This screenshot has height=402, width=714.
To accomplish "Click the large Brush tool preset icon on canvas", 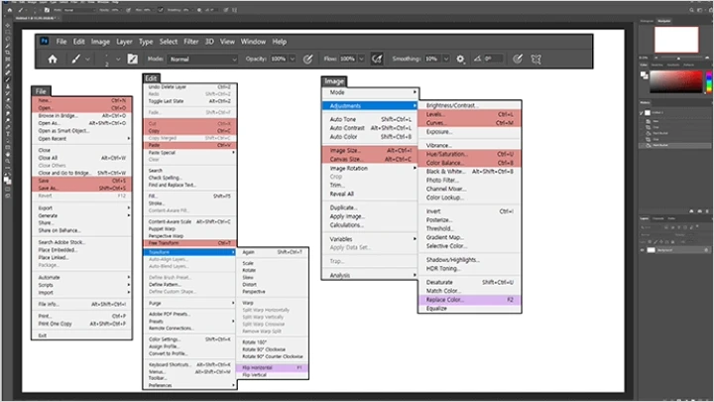I will pos(75,59).
